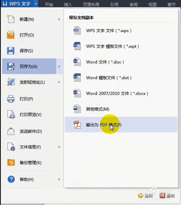
Task: Choose WPS 文字 模板文件 (*.wpt) format
Action: (121, 46)
